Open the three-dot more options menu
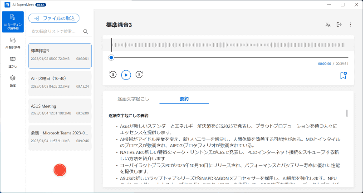This screenshot has height=193, width=363. (x=350, y=25)
